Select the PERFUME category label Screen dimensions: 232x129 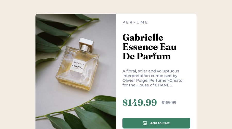(135, 22)
